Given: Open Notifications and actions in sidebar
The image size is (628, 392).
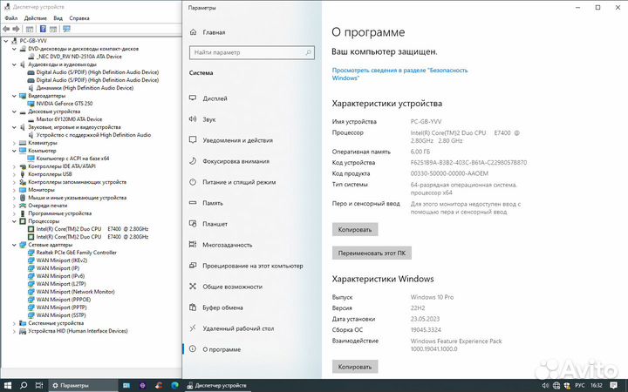Looking at the screenshot, I should [236, 140].
